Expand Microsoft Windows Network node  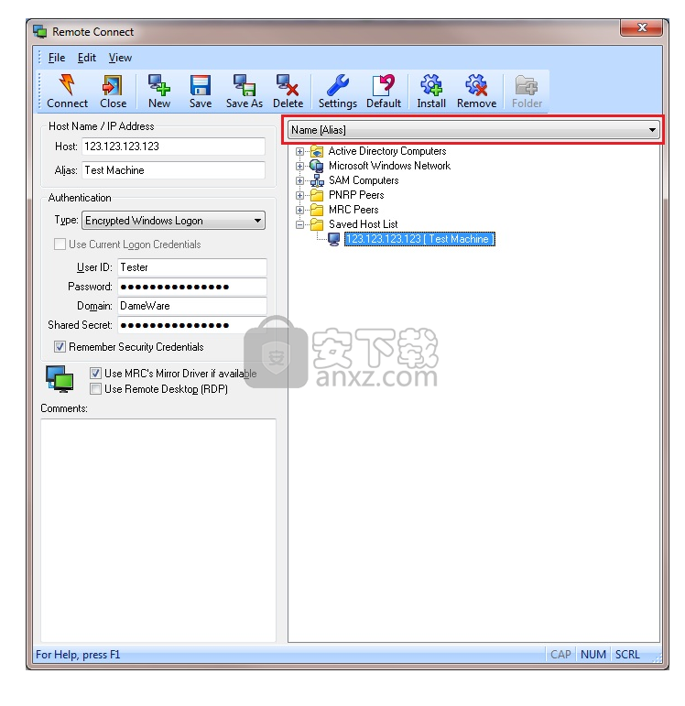(300, 166)
